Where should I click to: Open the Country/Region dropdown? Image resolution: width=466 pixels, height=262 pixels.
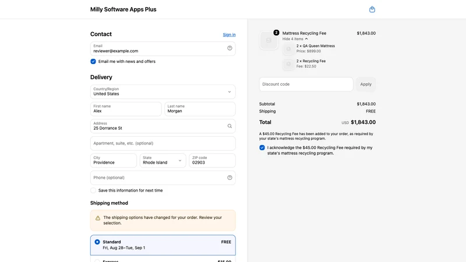163,91
